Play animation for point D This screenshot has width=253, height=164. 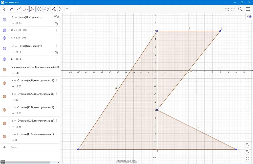tap(56, 53)
